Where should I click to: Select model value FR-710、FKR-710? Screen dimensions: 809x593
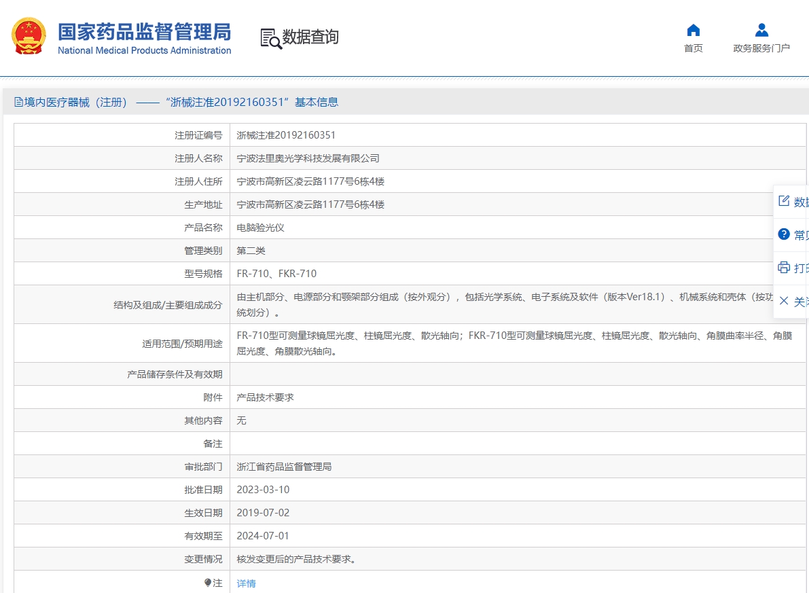[276, 274]
